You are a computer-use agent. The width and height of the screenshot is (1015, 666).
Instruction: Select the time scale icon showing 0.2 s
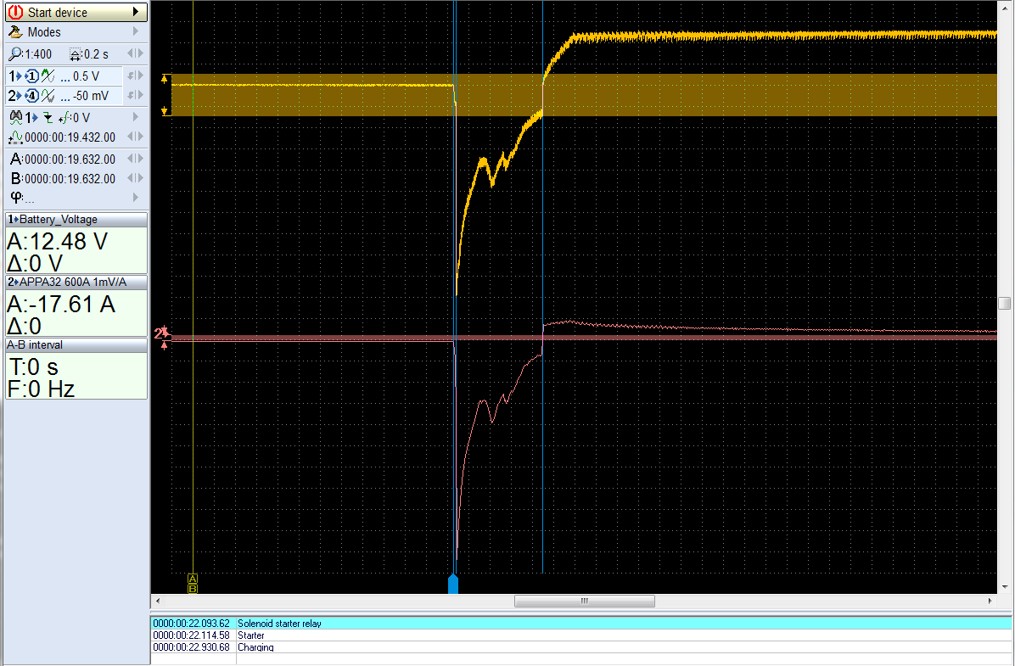click(76, 53)
